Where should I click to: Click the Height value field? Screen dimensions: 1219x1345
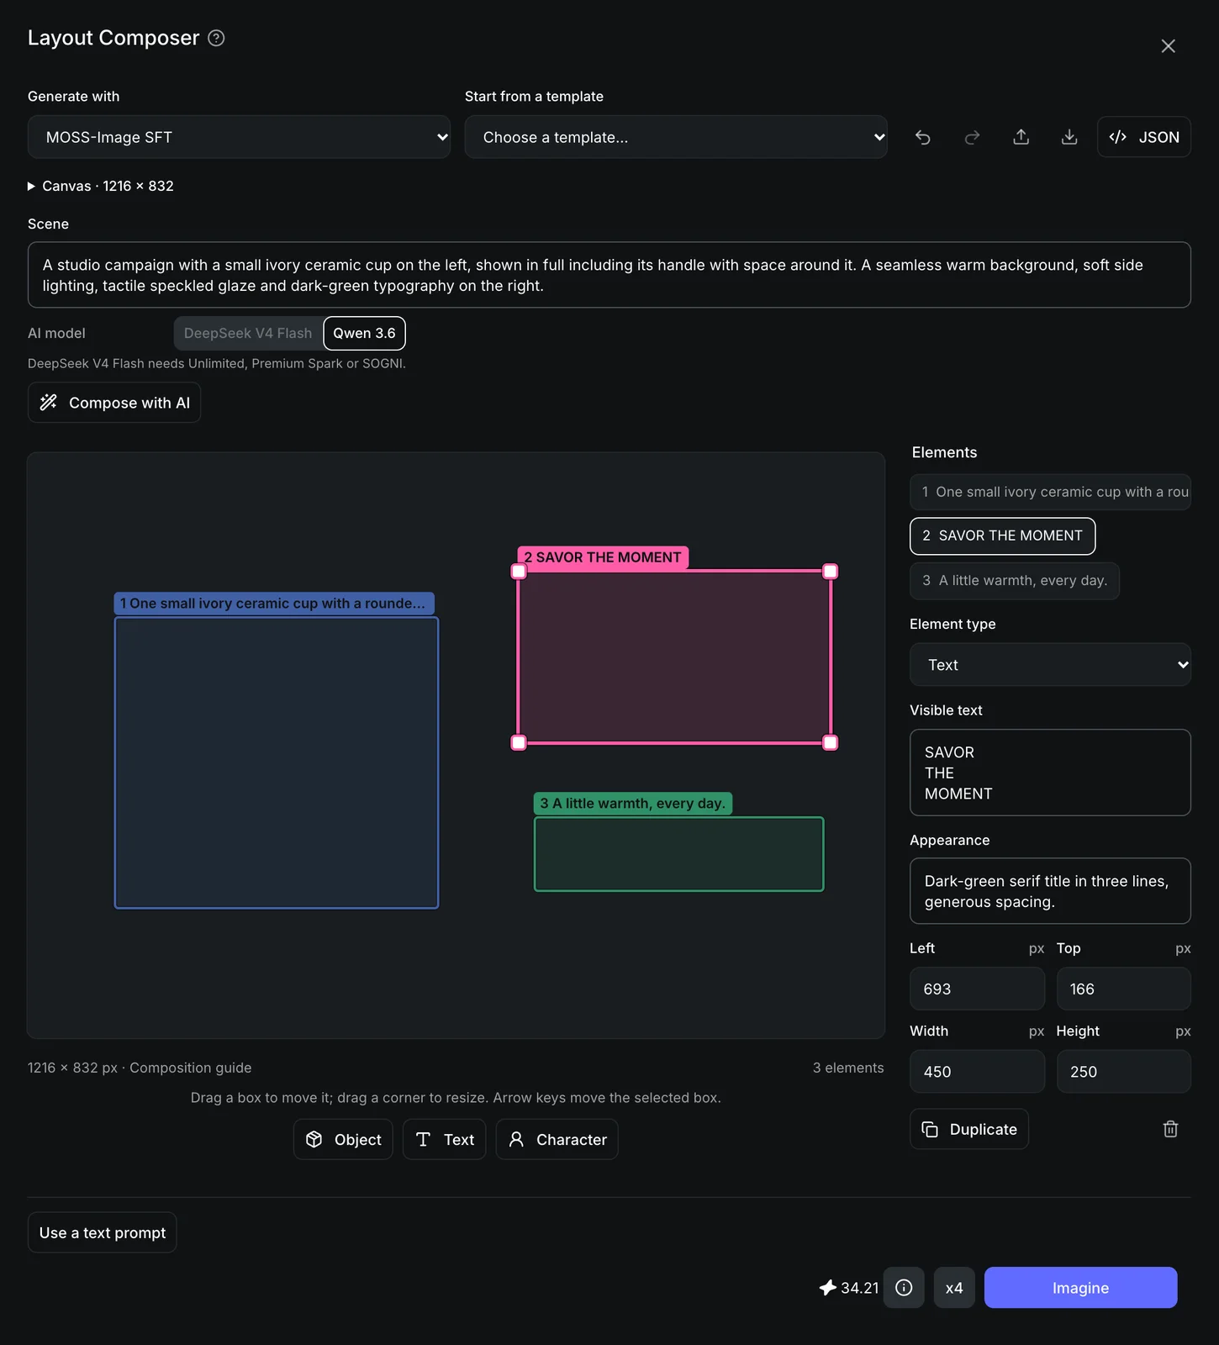pyautogui.click(x=1123, y=1072)
